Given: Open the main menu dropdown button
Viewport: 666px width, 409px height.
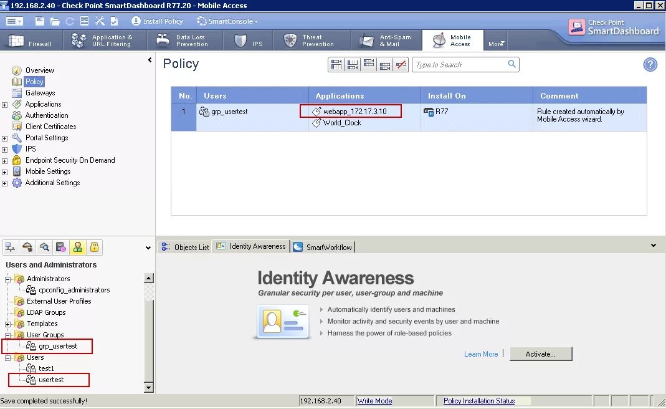Looking at the screenshot, I should (14, 21).
